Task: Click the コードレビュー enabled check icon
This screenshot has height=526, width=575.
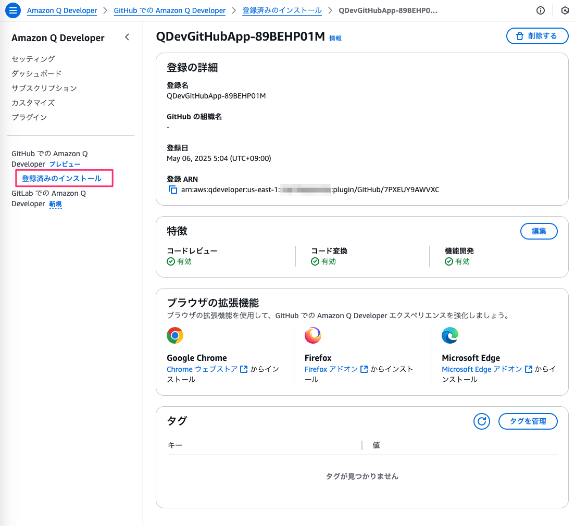Action: [170, 261]
